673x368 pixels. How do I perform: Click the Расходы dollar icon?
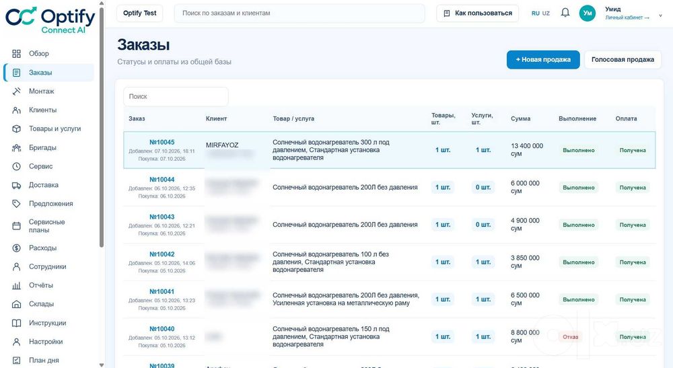16,248
